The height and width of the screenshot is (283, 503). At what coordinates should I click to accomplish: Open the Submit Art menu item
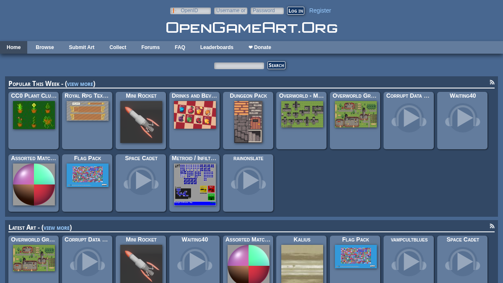coord(82,47)
